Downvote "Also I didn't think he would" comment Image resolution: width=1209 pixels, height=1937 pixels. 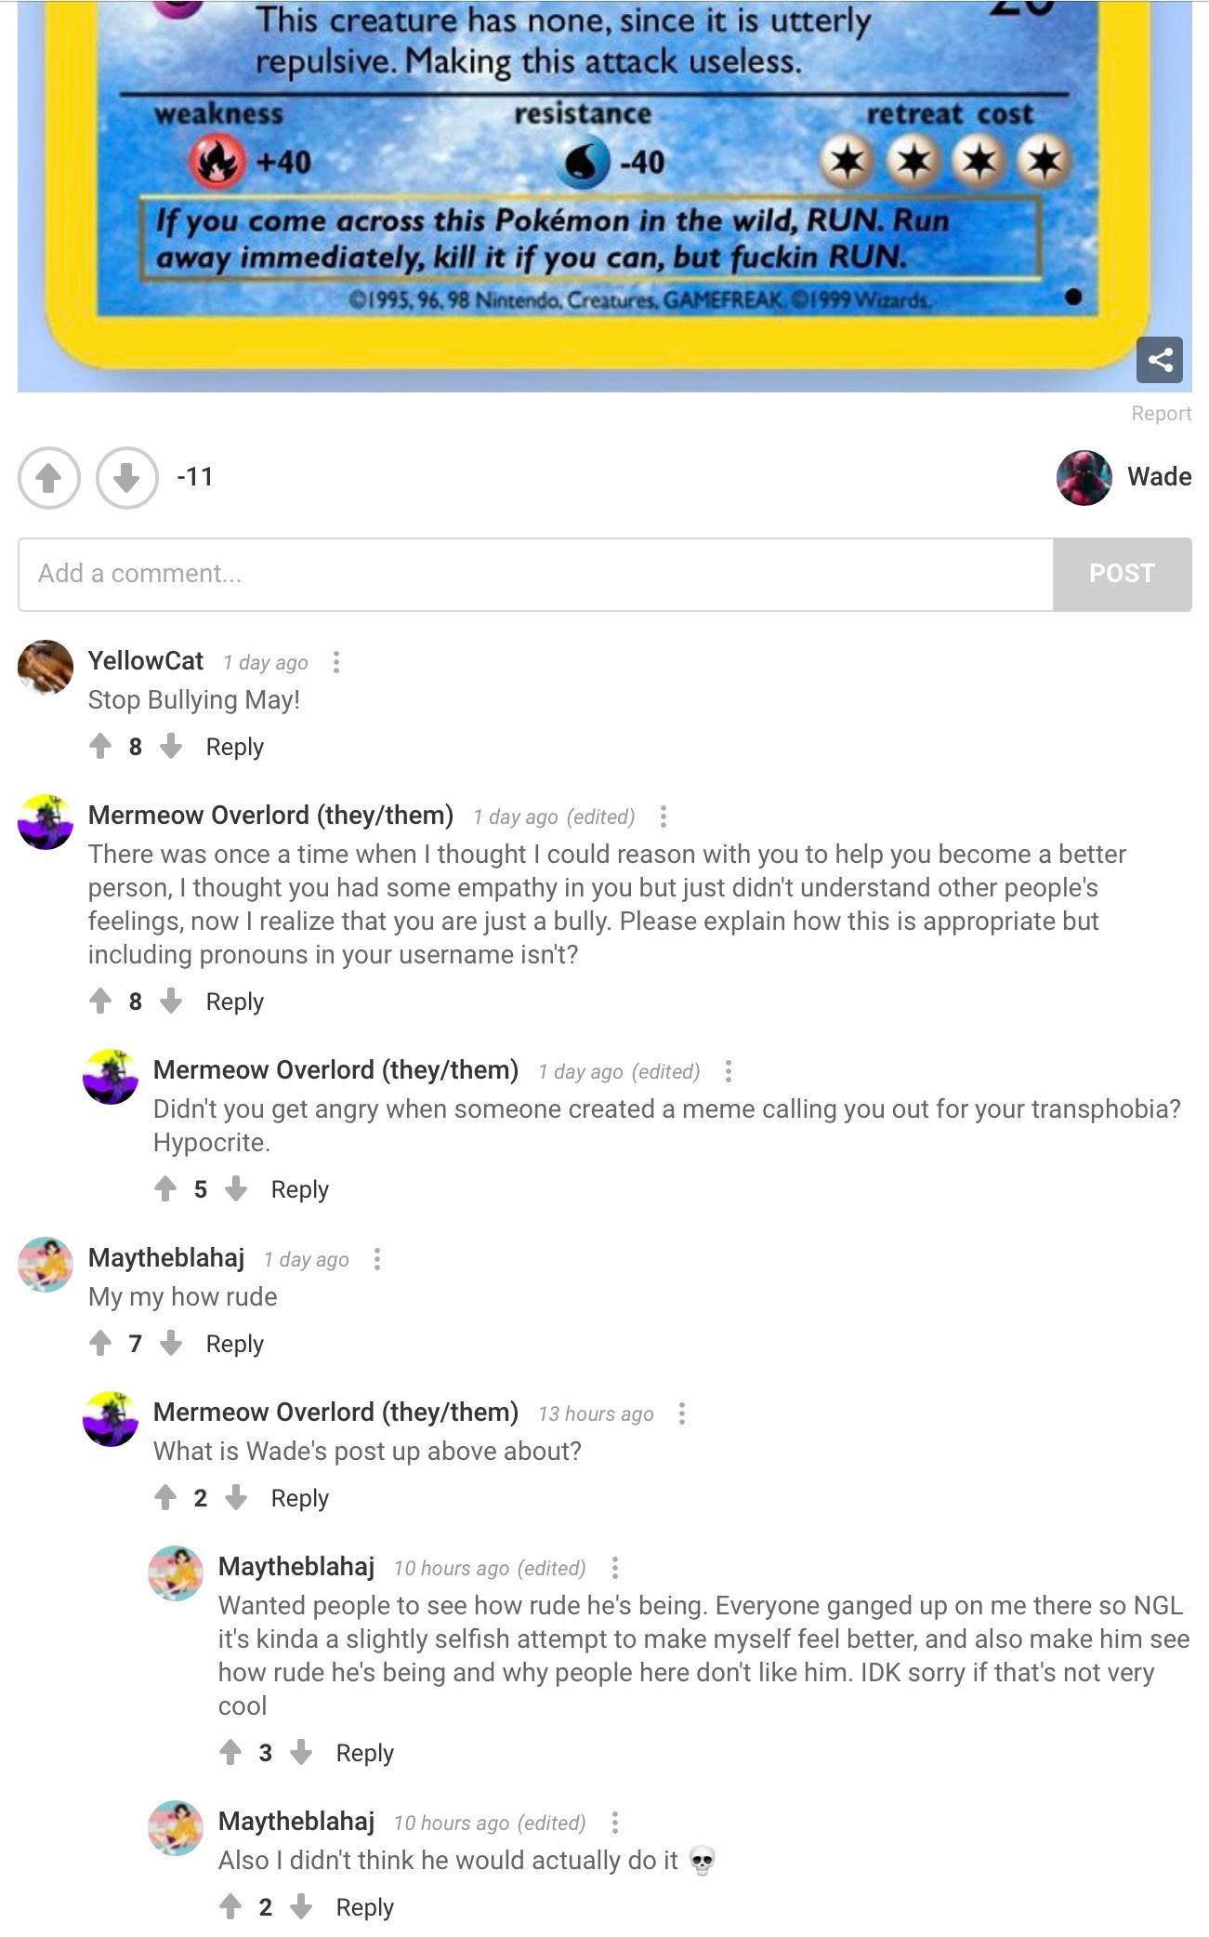click(301, 1906)
